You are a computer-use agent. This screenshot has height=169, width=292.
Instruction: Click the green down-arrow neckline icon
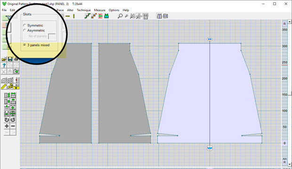(x=7, y=108)
